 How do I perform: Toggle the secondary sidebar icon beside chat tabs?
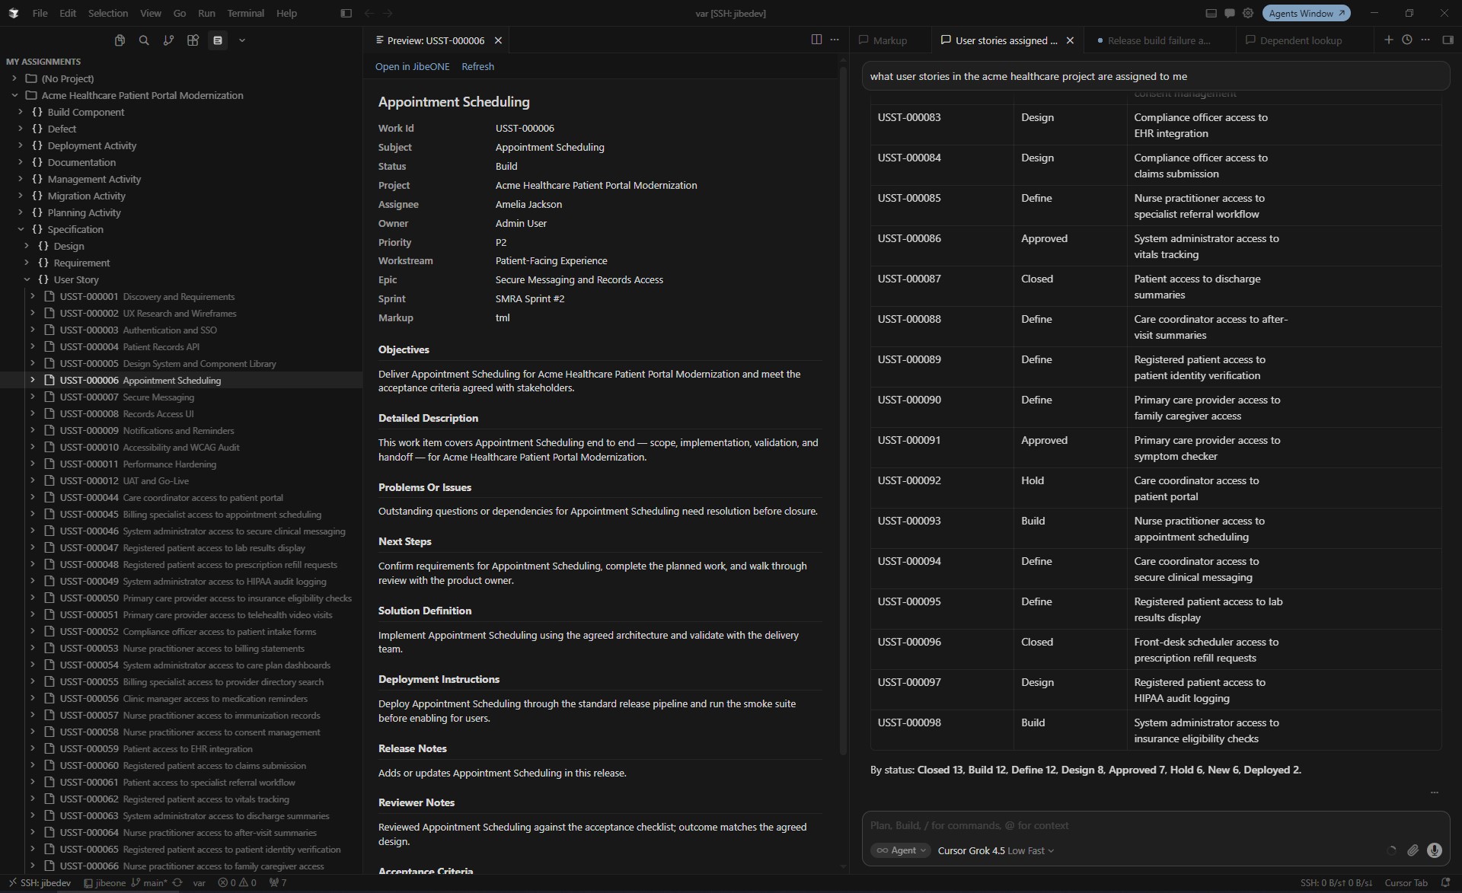coord(1448,40)
